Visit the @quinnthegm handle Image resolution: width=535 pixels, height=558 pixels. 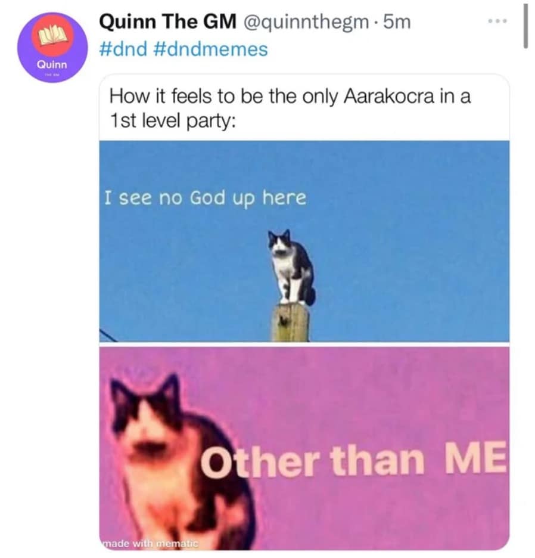point(303,23)
